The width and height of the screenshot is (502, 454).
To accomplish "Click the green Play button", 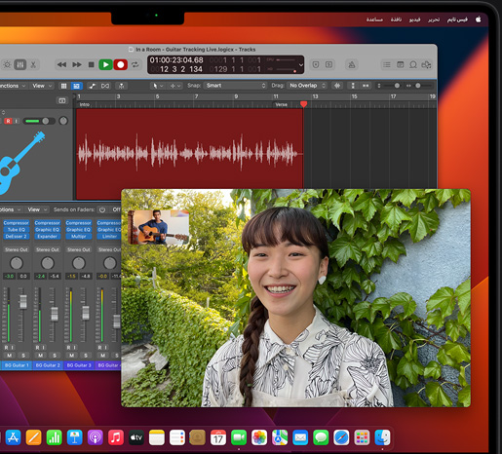I will pyautogui.click(x=105, y=64).
